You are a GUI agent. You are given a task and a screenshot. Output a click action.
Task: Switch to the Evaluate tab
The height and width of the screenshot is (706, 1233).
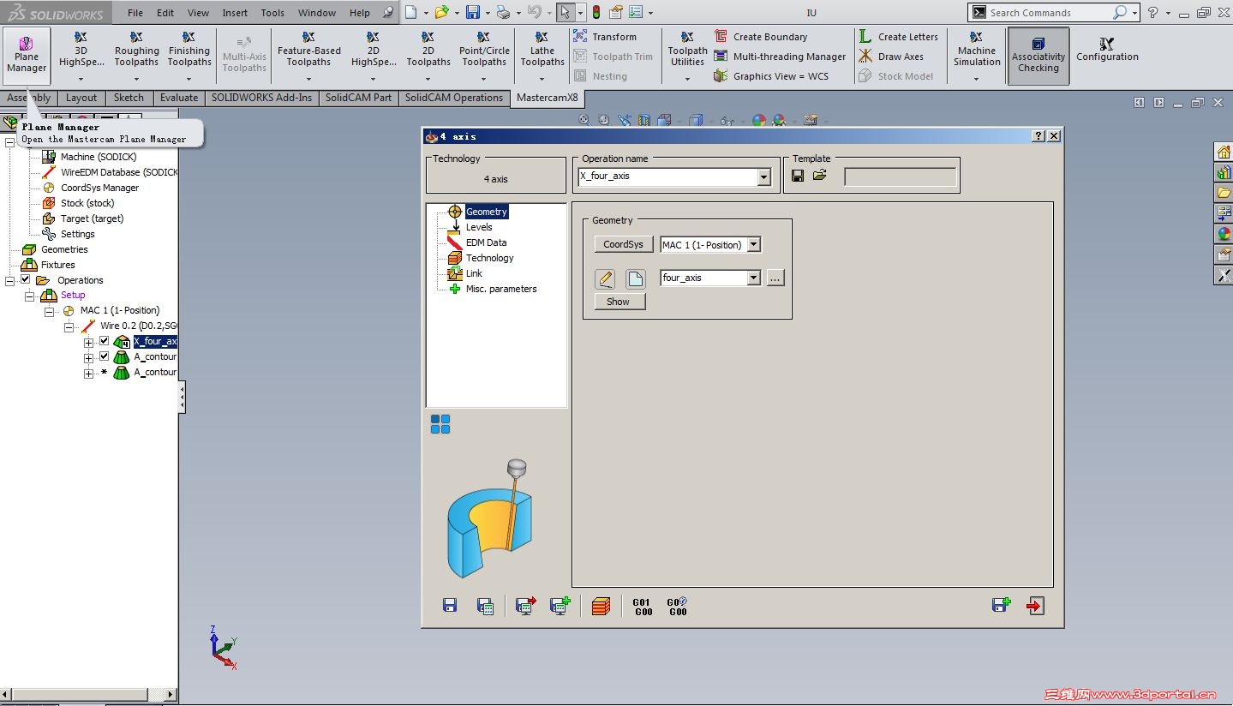[x=179, y=98]
